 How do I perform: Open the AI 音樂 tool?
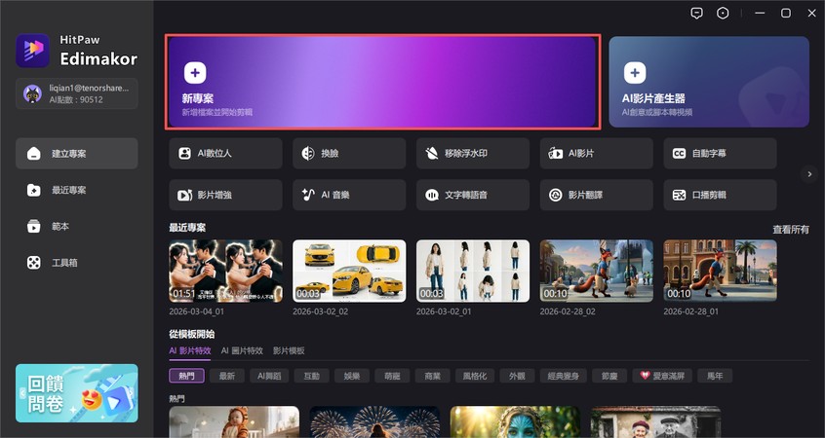pos(349,195)
